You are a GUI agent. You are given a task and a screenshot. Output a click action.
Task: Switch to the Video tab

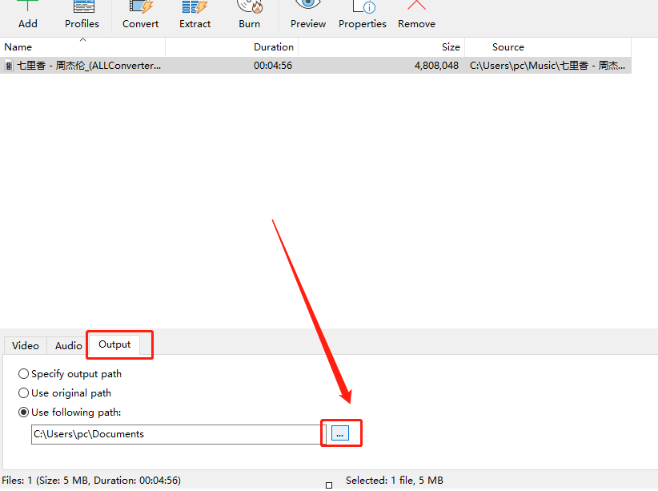(x=26, y=346)
